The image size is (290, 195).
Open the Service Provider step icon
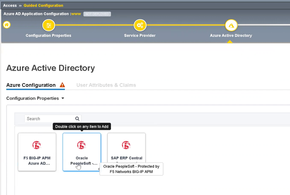pos(140,25)
